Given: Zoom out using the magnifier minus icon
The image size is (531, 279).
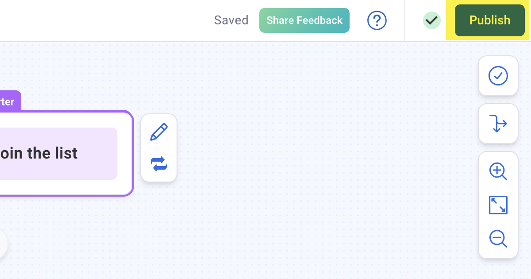Looking at the screenshot, I should pos(498,239).
